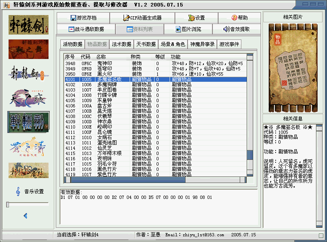
Task: Select row 鬼神印
Action: click(x=155, y=63)
